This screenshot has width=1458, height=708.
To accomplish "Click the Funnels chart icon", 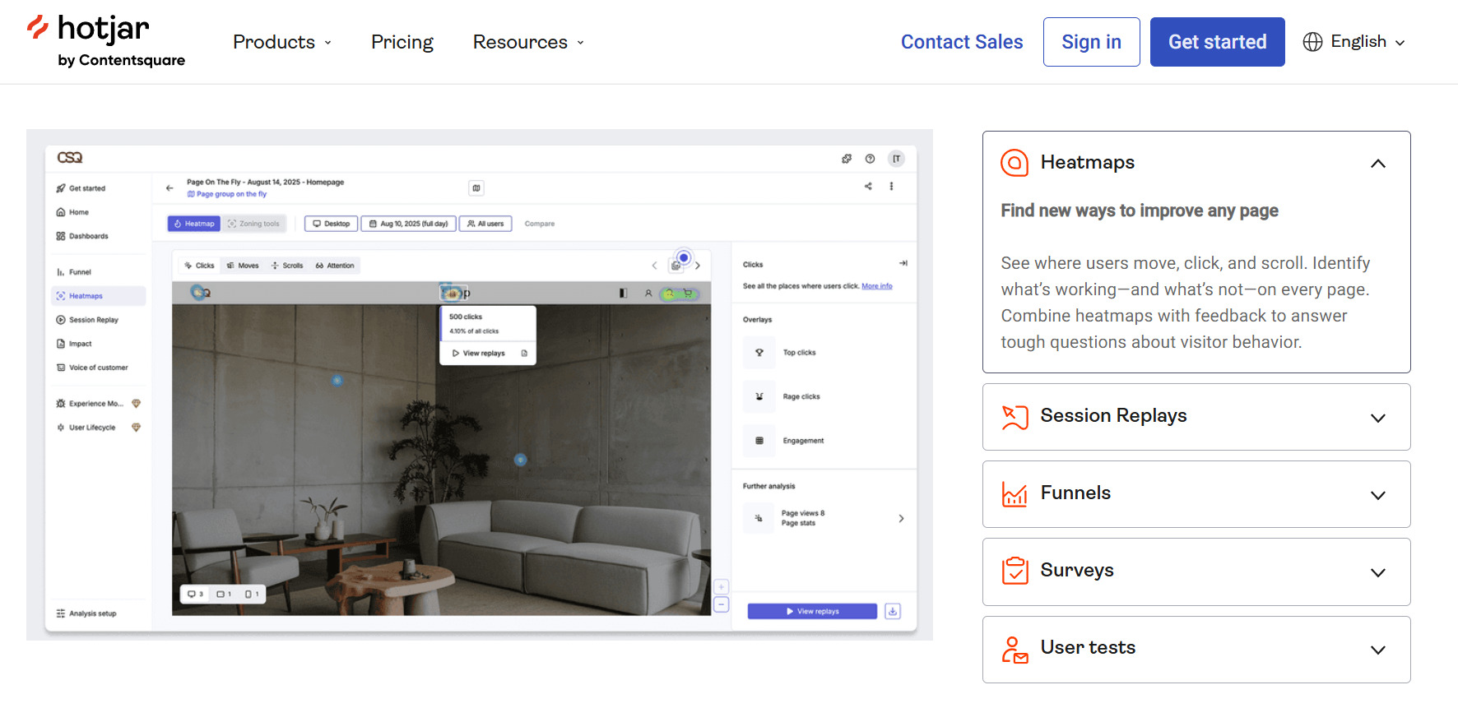I will [1014, 494].
